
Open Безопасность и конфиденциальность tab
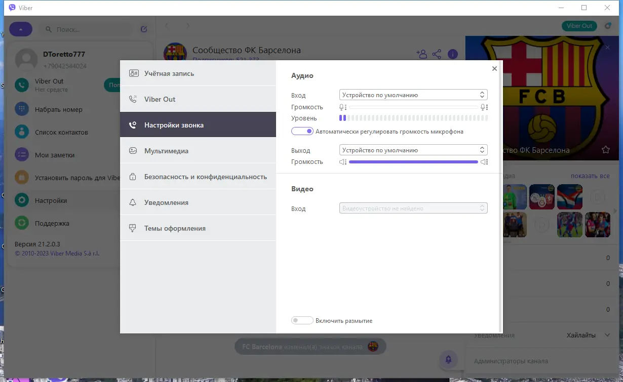(x=198, y=177)
